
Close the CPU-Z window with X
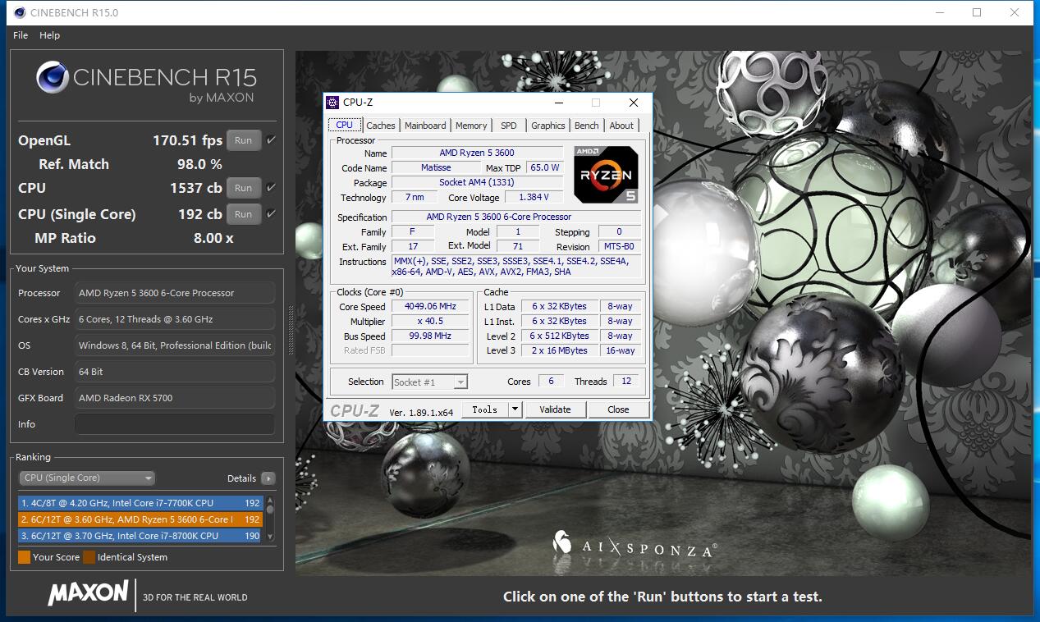634,103
